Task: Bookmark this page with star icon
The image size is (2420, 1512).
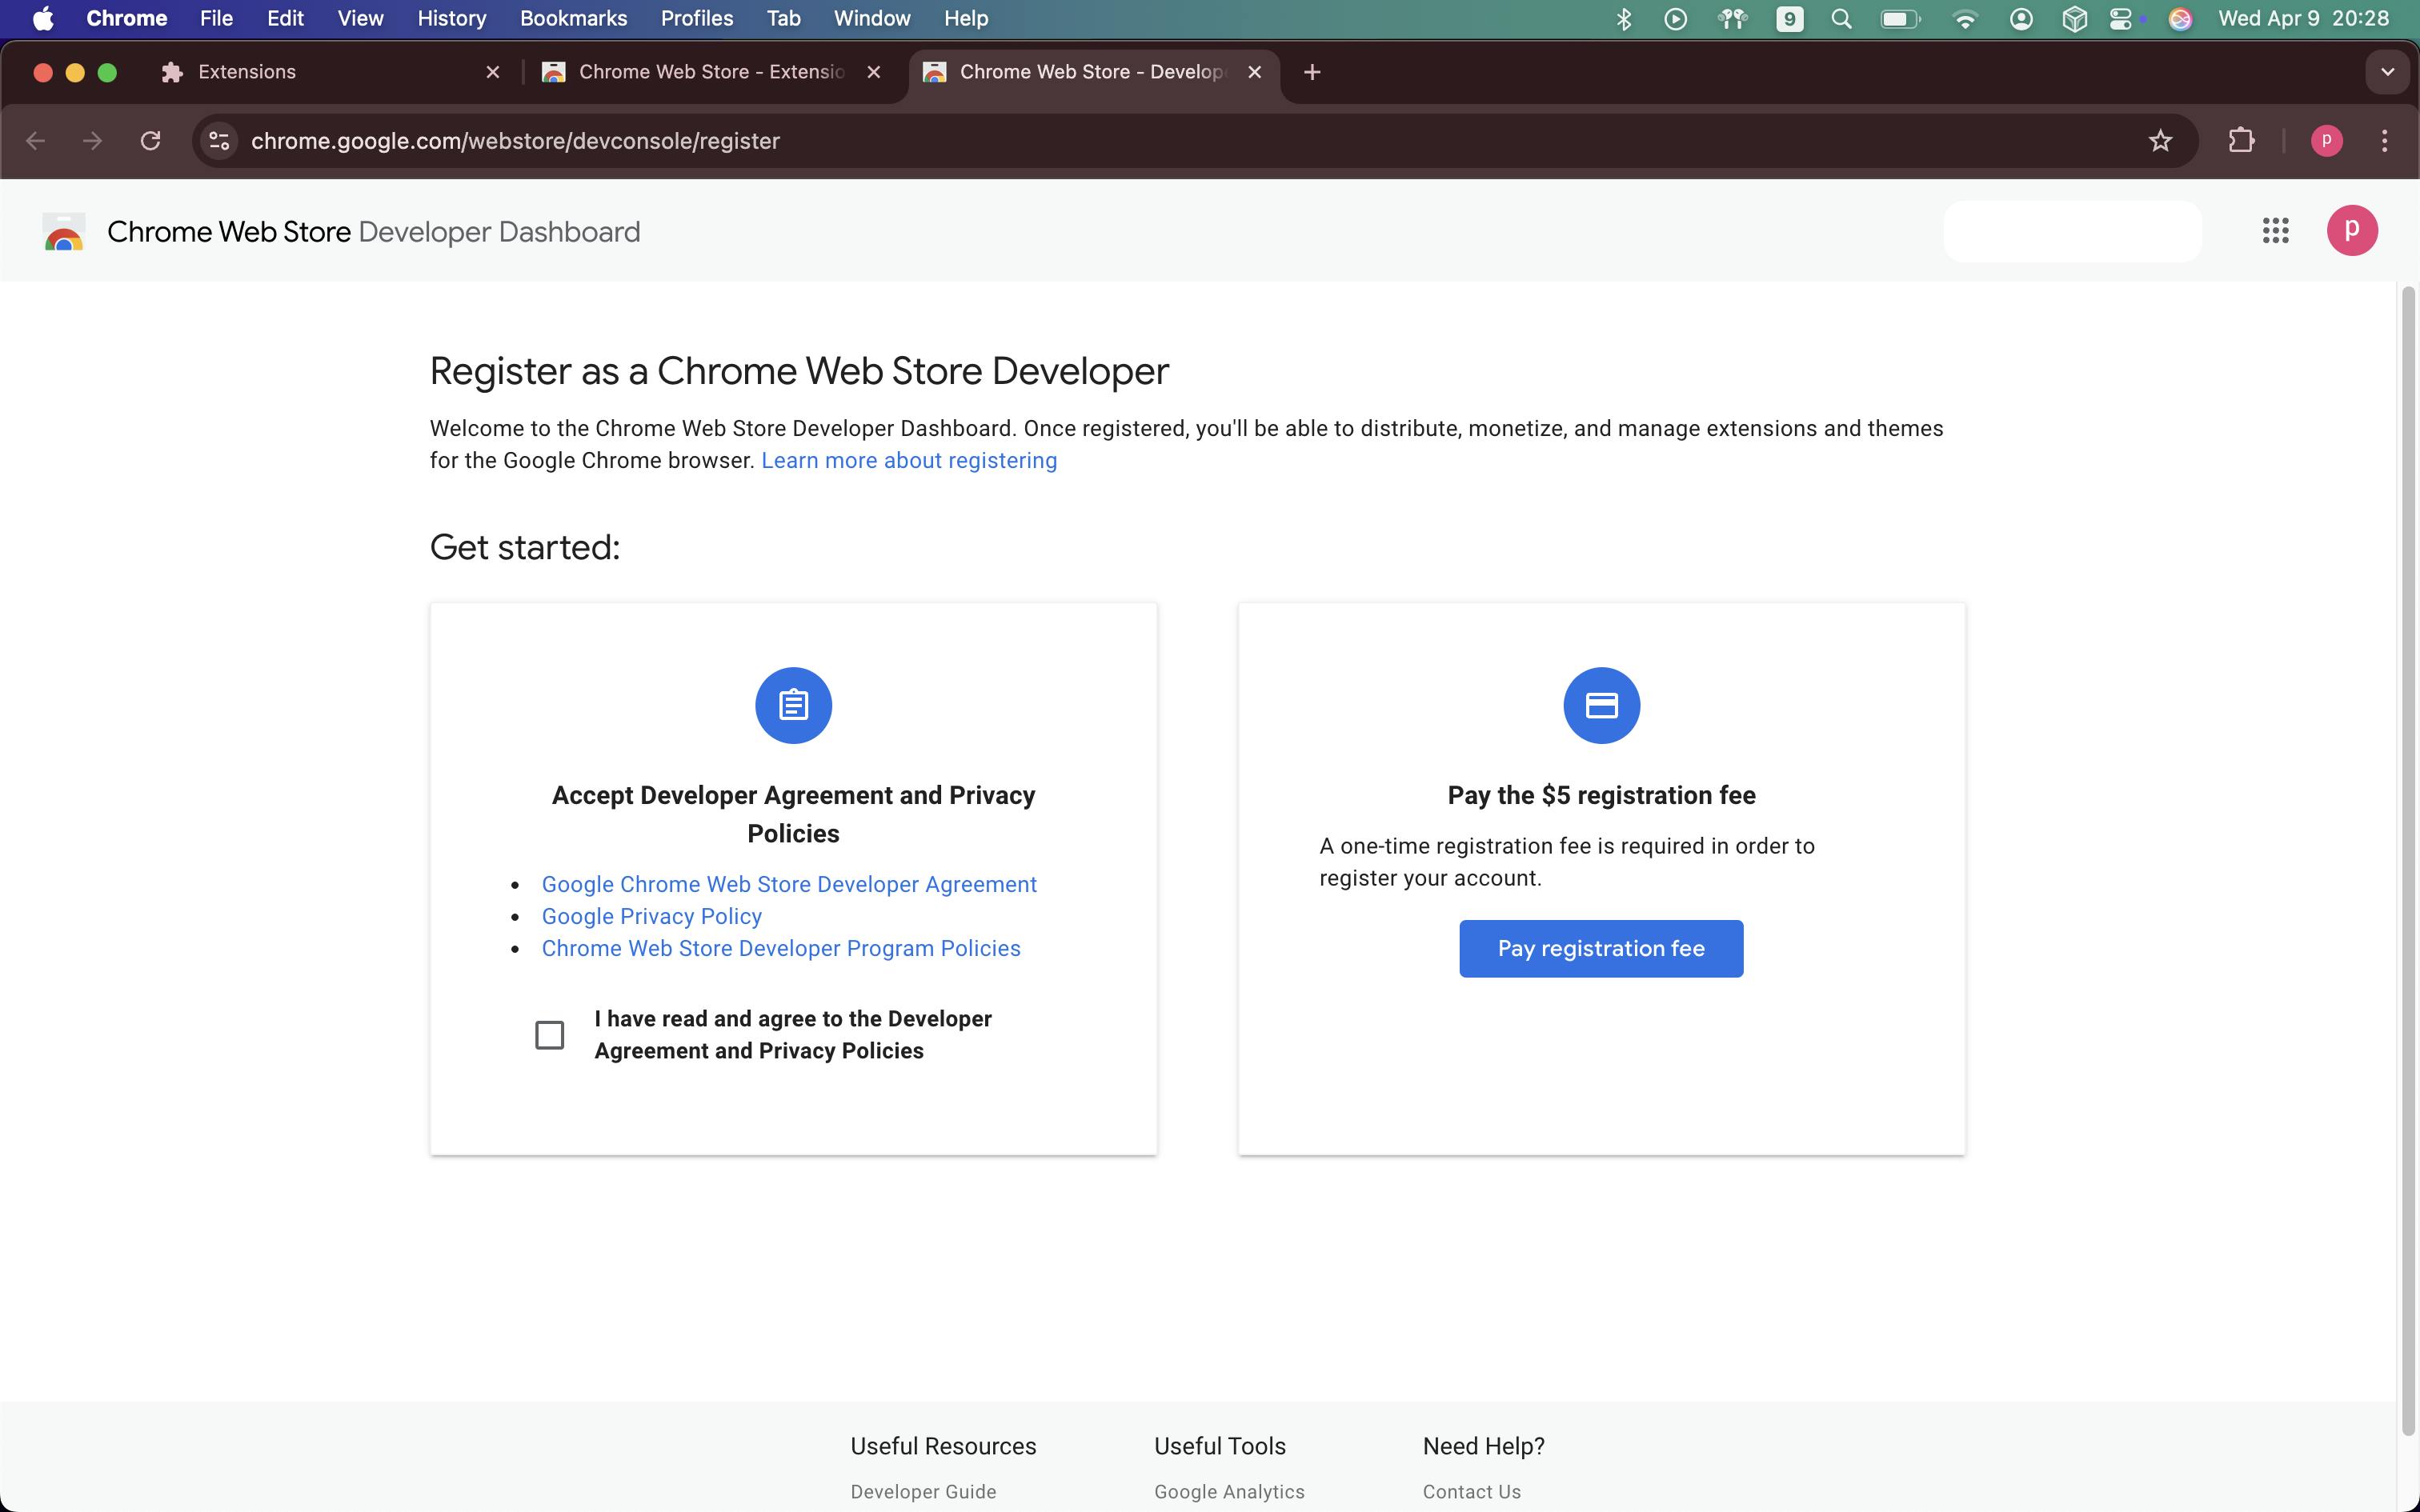Action: [x=2160, y=141]
